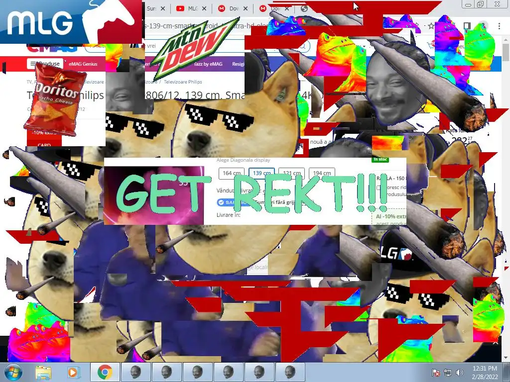The image size is (510, 382).
Task: Select the tab with the globe favicon
Action: point(304,8)
